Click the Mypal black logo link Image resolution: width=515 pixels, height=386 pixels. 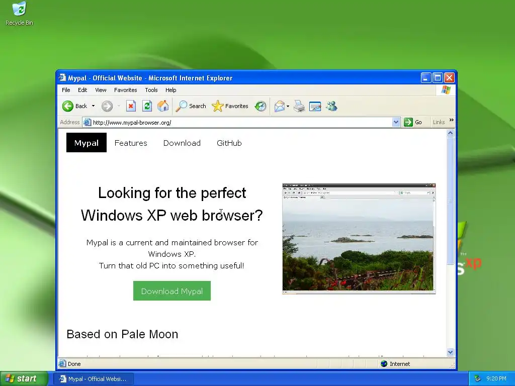(x=87, y=143)
